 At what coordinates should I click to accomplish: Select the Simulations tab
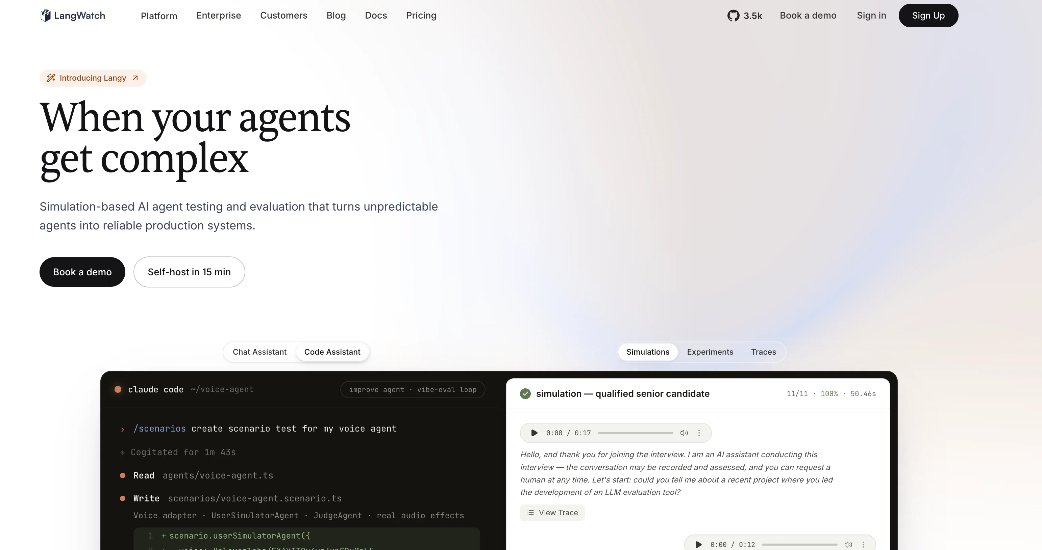click(648, 352)
